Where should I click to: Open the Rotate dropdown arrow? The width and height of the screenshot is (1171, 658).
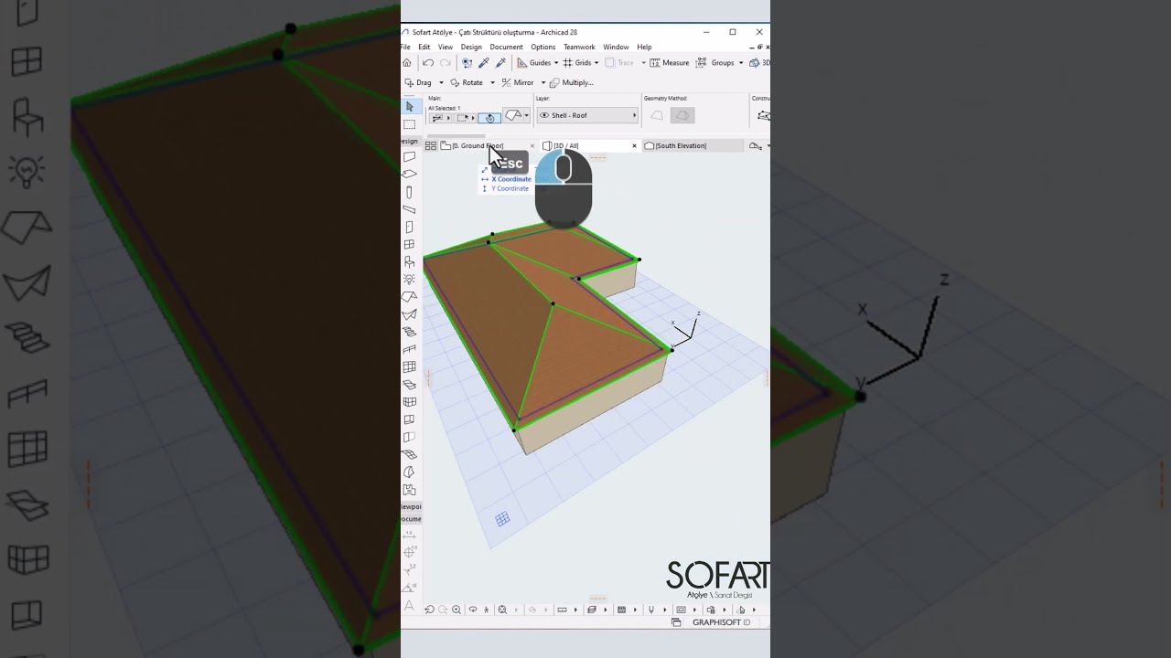coord(492,82)
